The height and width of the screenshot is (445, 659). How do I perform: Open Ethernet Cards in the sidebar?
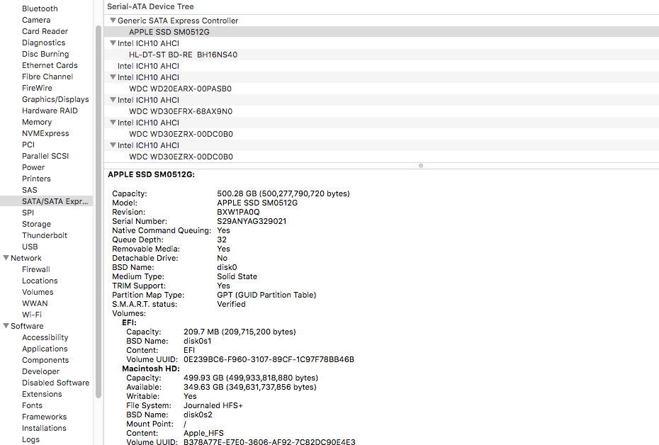click(50, 65)
